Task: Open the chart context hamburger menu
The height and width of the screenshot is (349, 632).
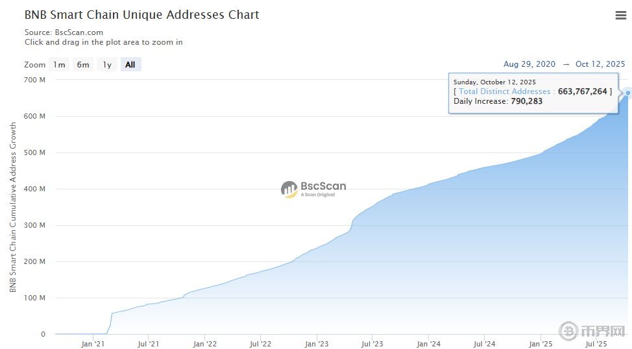Action: pyautogui.click(x=620, y=16)
